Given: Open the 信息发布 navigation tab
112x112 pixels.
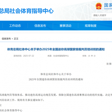Looking at the screenshot, I should point(40,26).
